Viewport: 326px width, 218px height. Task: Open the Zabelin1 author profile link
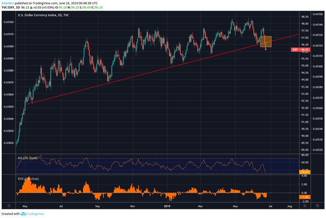(x=8, y=3)
